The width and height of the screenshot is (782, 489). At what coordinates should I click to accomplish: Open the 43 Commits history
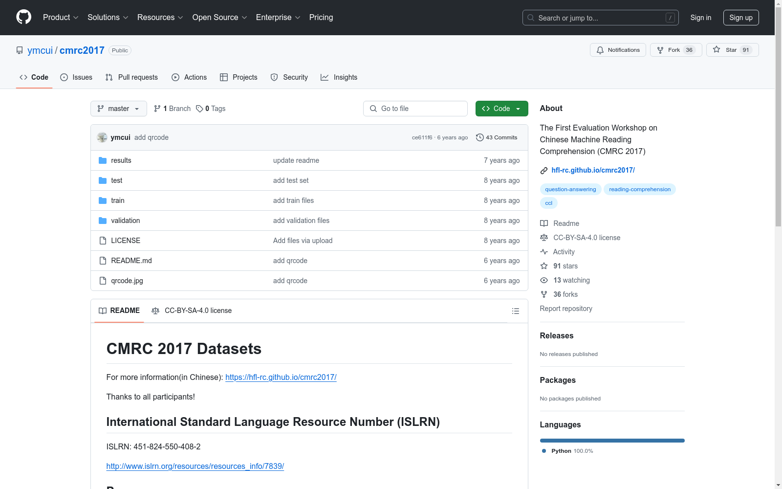tap(497, 137)
